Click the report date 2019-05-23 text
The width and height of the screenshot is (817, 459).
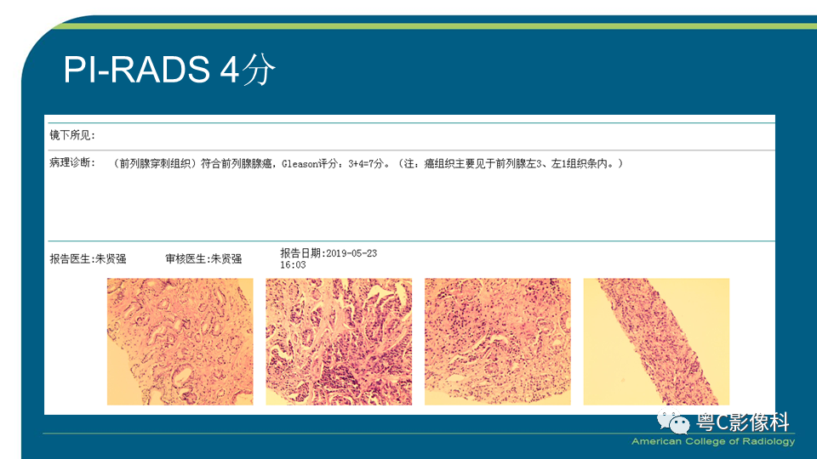tap(329, 253)
